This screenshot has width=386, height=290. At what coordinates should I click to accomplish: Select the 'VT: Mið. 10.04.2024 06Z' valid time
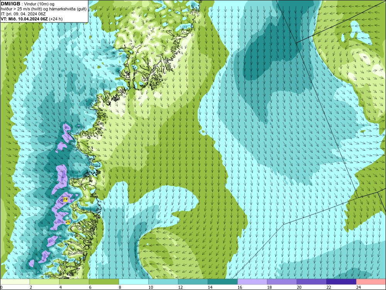(24, 19)
